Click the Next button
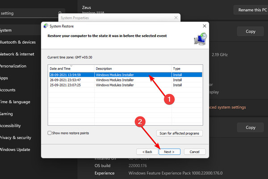 pos(169,152)
